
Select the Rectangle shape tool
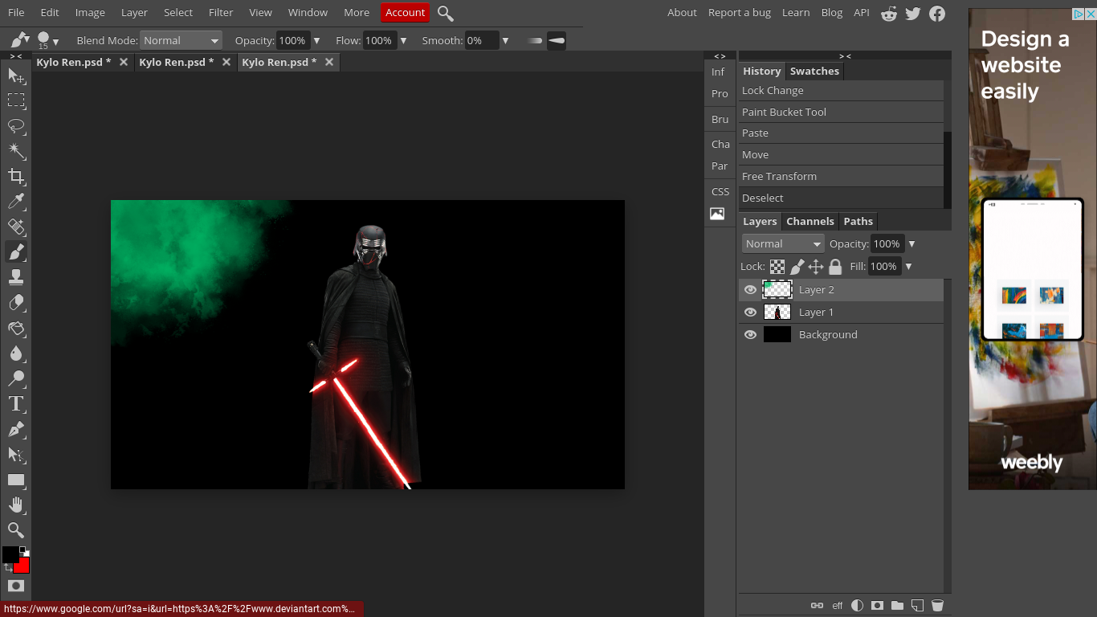pyautogui.click(x=16, y=480)
